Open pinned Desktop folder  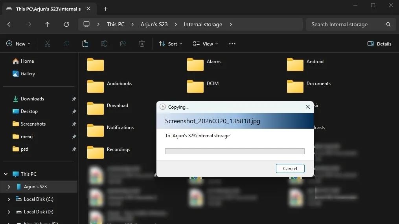(25, 111)
